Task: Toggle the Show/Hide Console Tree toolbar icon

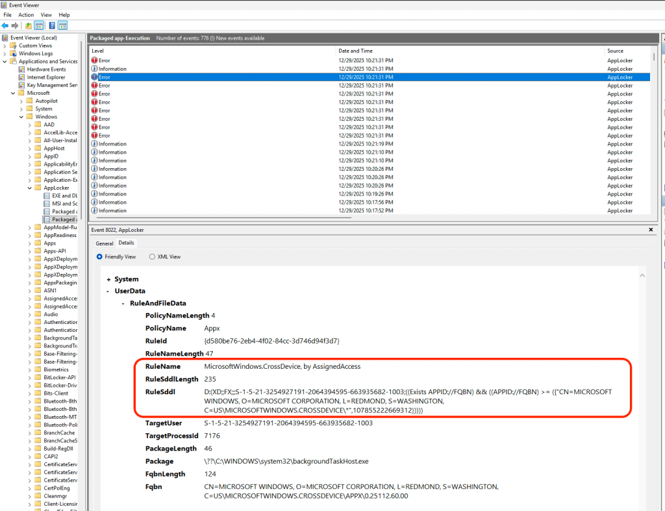Action: click(x=39, y=25)
